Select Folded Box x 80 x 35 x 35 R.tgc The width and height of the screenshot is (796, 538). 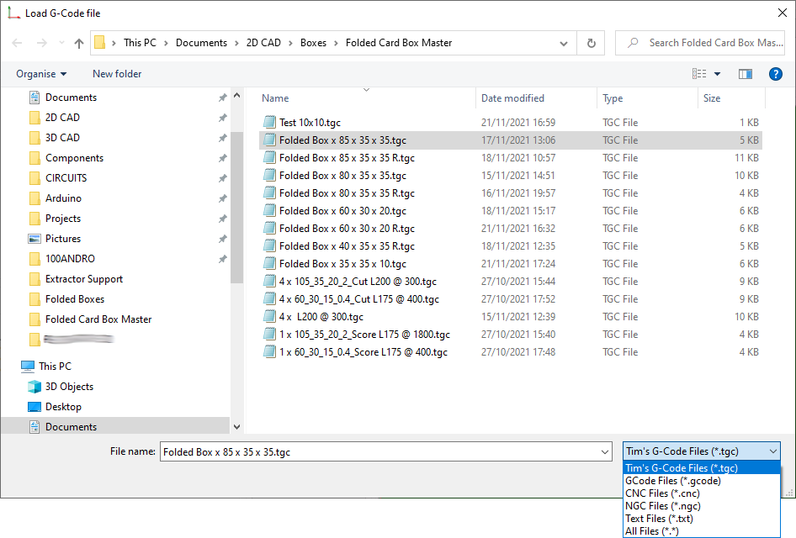pyautogui.click(x=510, y=193)
